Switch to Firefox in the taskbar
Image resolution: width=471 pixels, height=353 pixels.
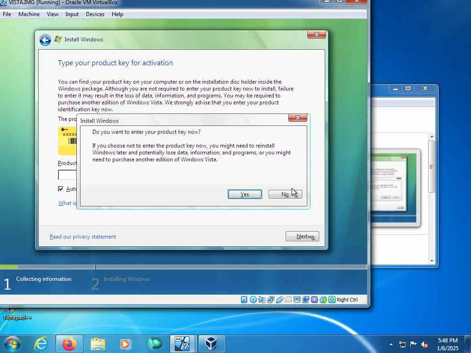(69, 344)
